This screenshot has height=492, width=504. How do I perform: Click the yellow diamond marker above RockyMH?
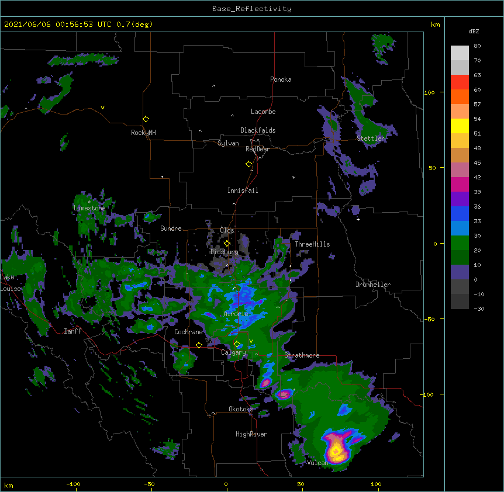point(146,119)
